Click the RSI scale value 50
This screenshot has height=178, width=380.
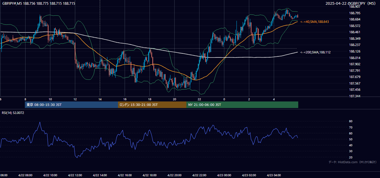(x=351, y=139)
